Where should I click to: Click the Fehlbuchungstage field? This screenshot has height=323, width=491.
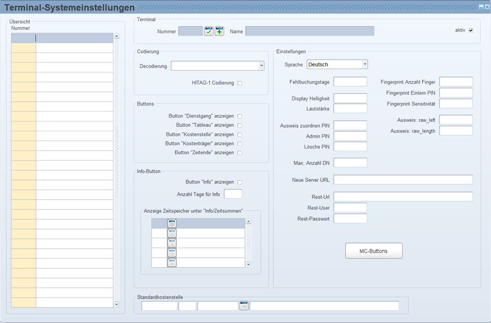350,82
